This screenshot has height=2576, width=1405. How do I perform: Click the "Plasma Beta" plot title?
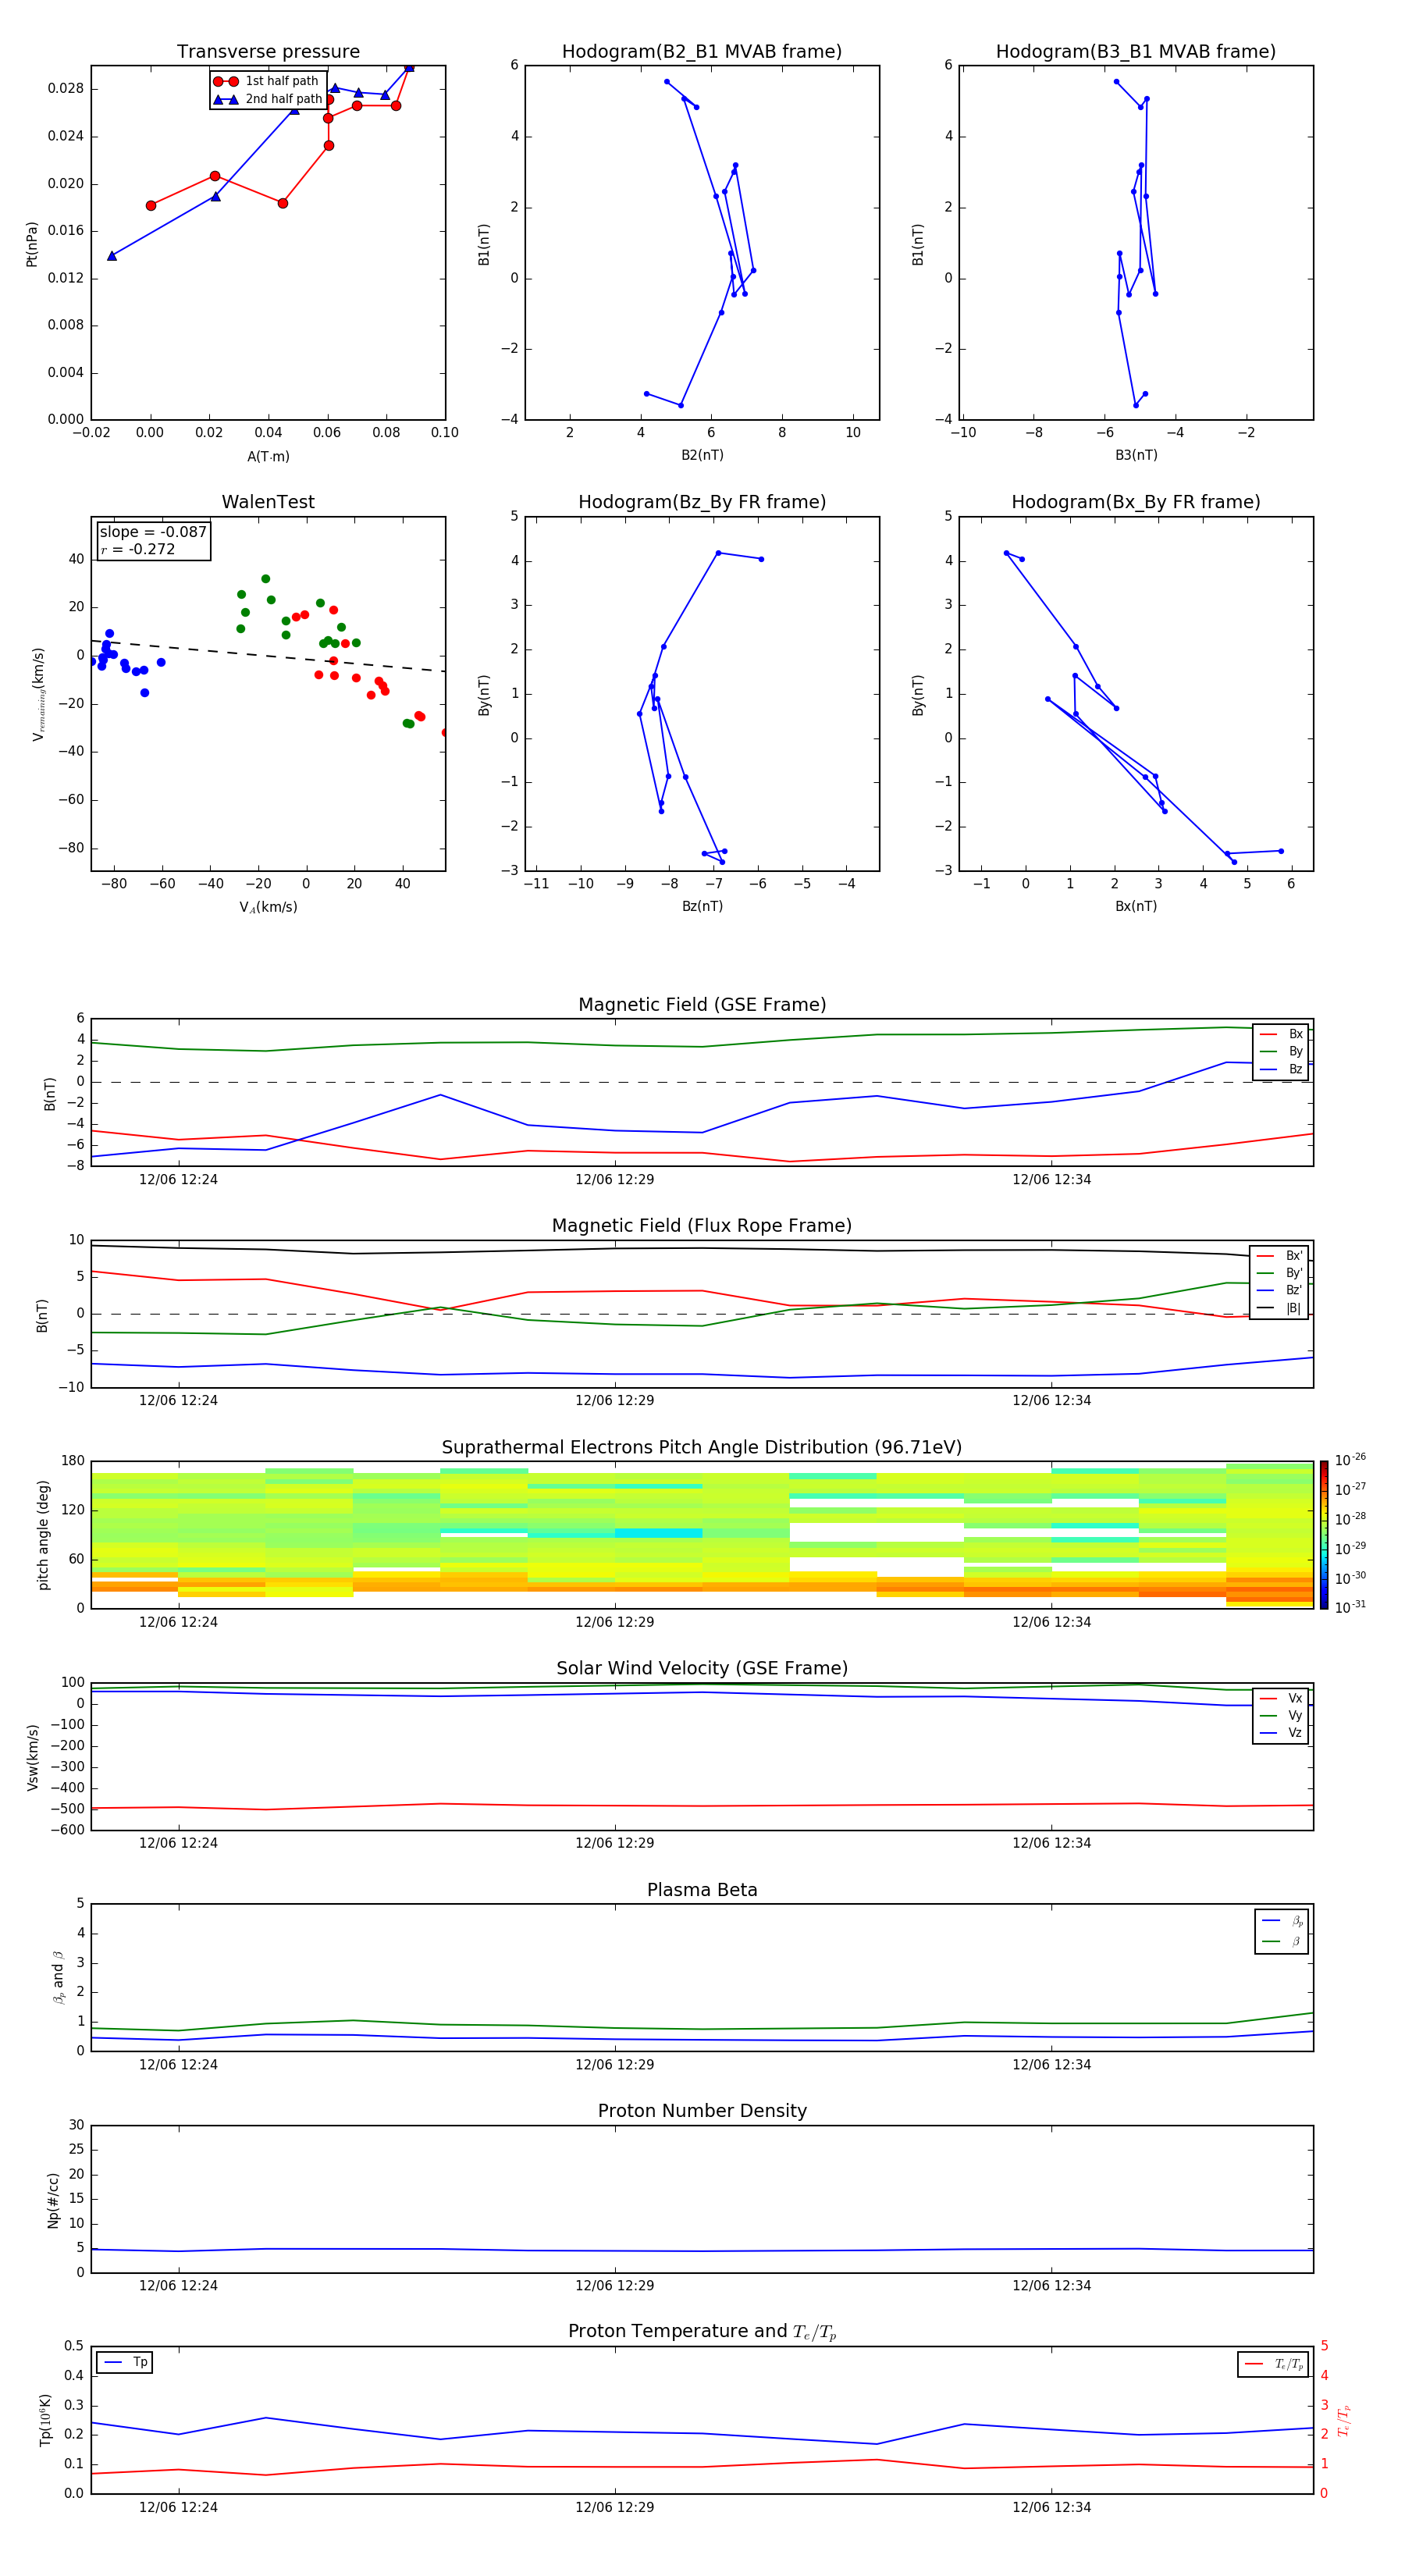[x=702, y=1890]
